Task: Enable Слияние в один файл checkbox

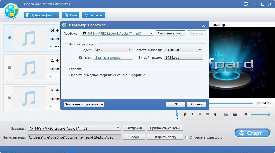Action: (187, 137)
